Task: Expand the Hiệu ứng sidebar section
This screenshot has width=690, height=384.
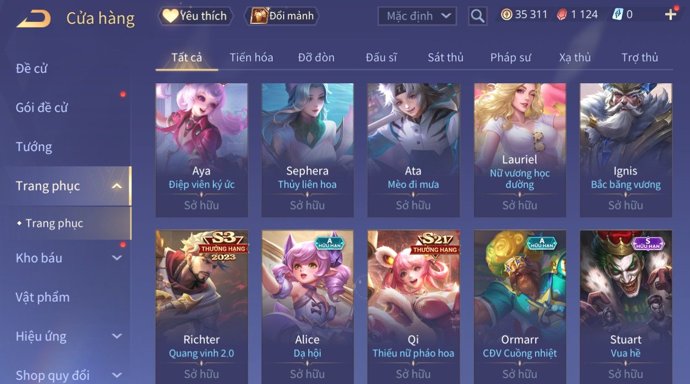Action: 117,336
